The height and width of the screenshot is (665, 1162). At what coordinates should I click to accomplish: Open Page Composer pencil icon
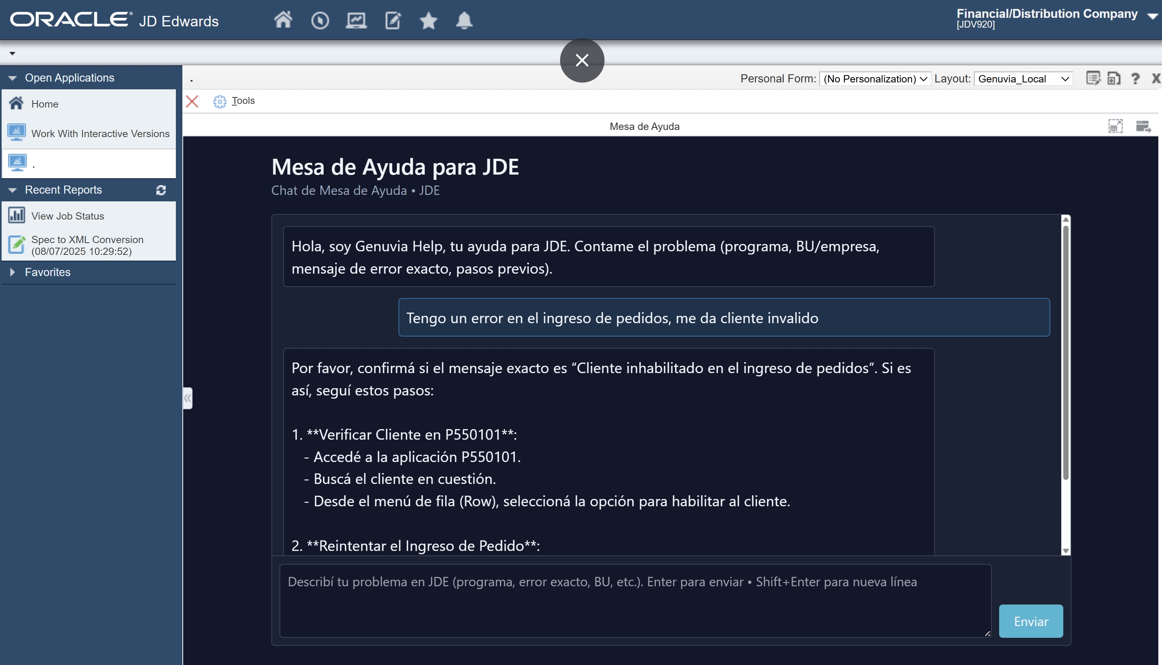392,20
